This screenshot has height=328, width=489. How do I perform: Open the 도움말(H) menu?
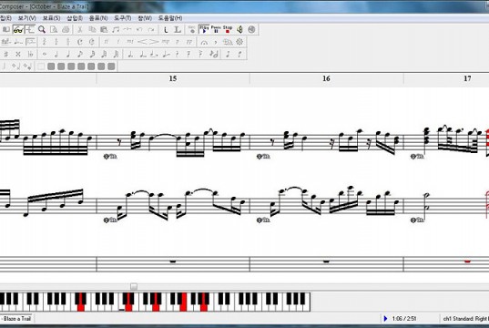click(170, 18)
